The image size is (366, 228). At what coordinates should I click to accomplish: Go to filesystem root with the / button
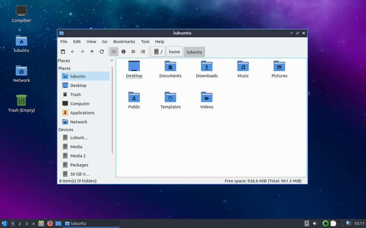click(158, 51)
